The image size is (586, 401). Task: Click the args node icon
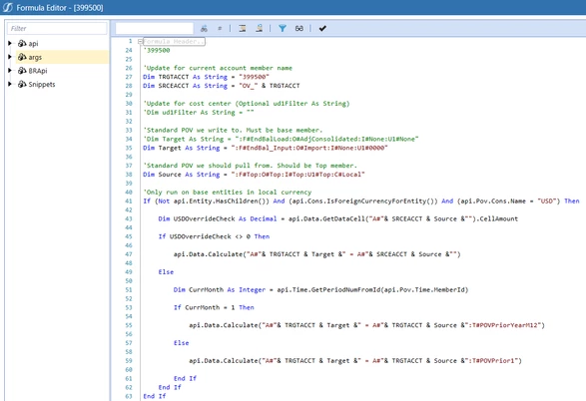tap(22, 57)
